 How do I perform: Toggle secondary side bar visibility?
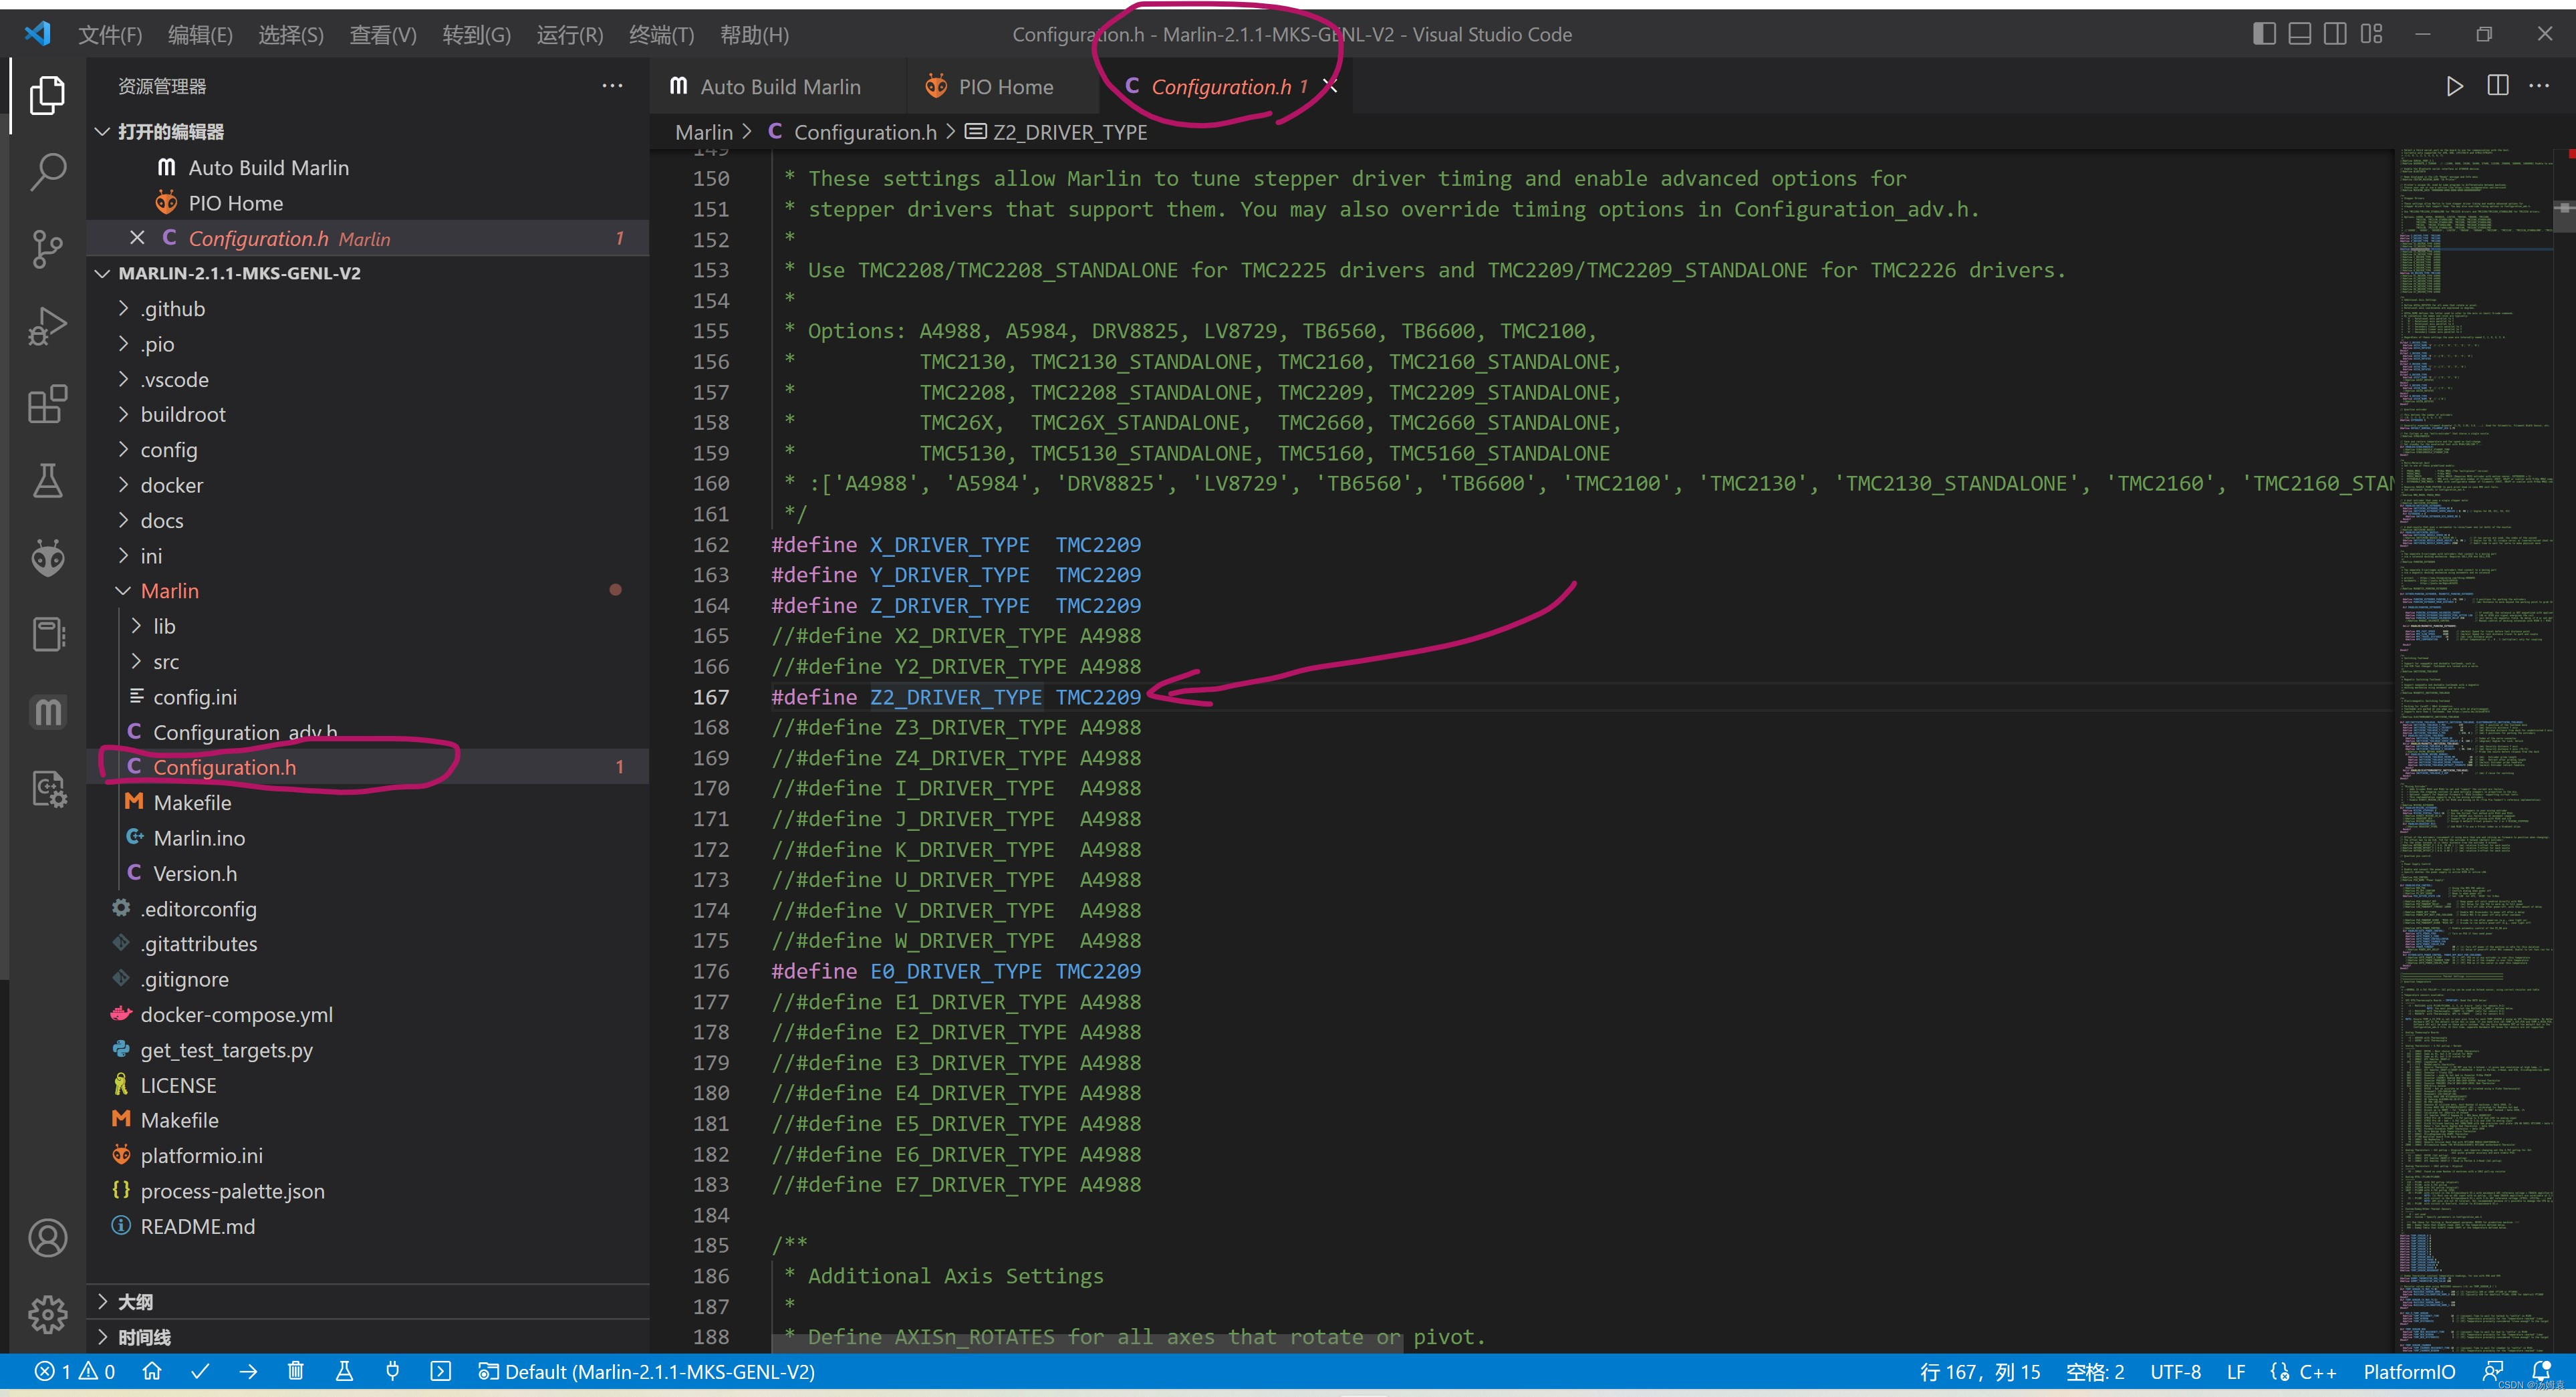coord(2335,34)
